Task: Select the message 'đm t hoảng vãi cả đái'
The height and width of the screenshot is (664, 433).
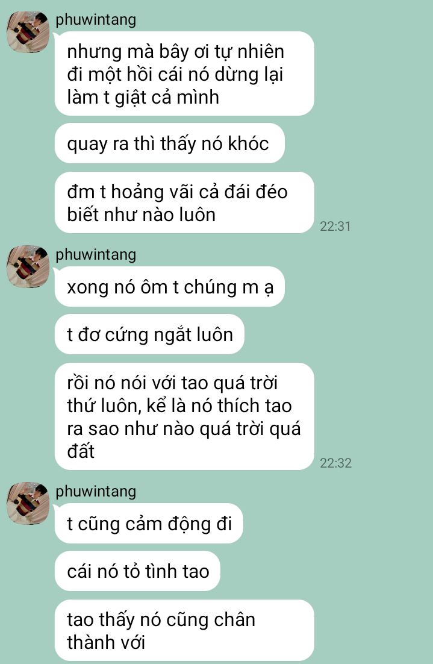Action: [184, 202]
